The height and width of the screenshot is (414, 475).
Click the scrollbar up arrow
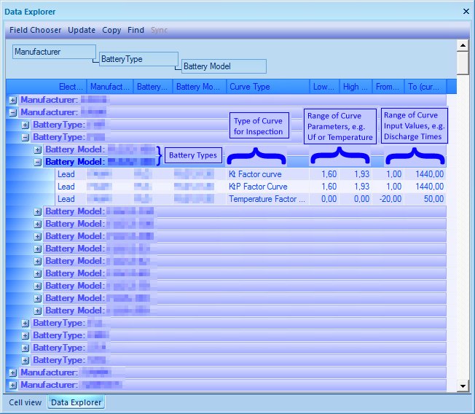463,45
